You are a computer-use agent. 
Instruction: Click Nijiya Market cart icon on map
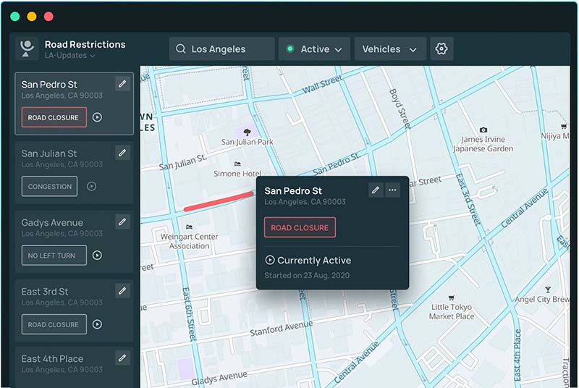coord(564,127)
